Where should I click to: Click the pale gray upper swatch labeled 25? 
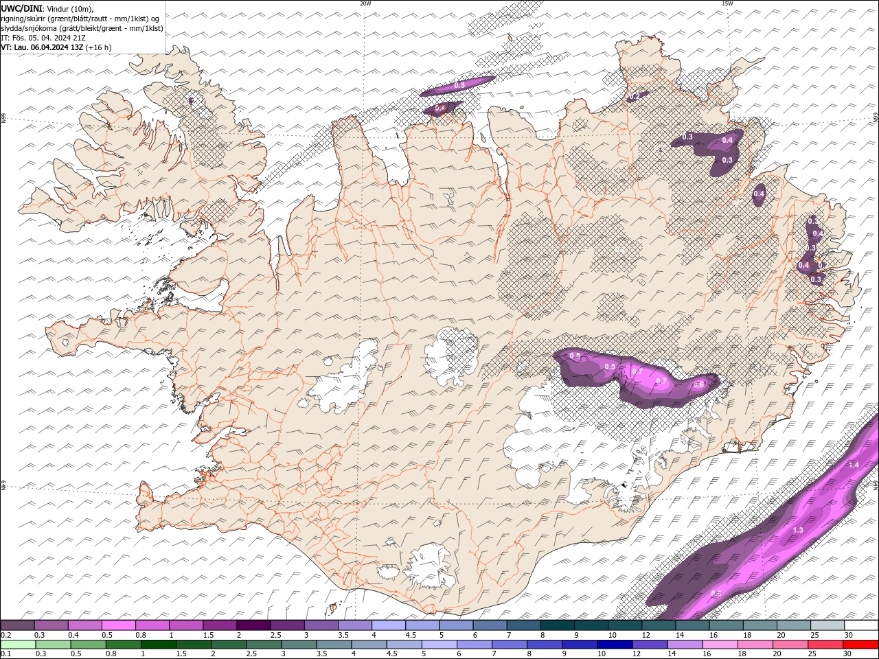point(827,625)
